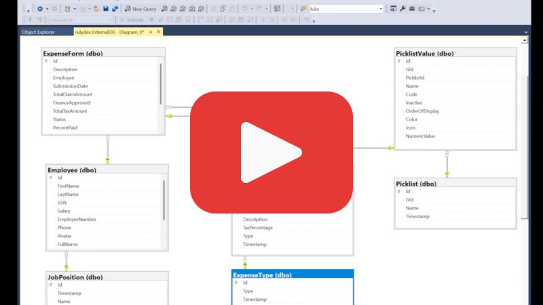The height and width of the screenshot is (305, 543).
Task: Click the key icon in ExpenseType Id row
Action: click(236, 283)
